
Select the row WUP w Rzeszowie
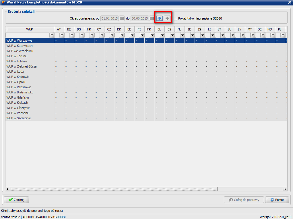pos(146,87)
